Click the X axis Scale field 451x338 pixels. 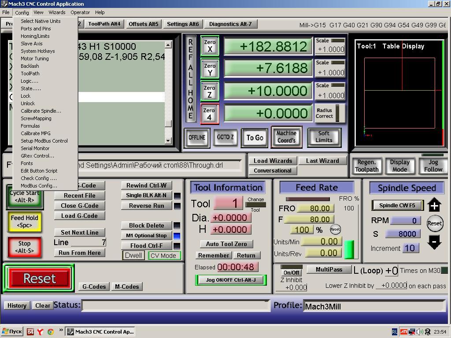point(330,49)
